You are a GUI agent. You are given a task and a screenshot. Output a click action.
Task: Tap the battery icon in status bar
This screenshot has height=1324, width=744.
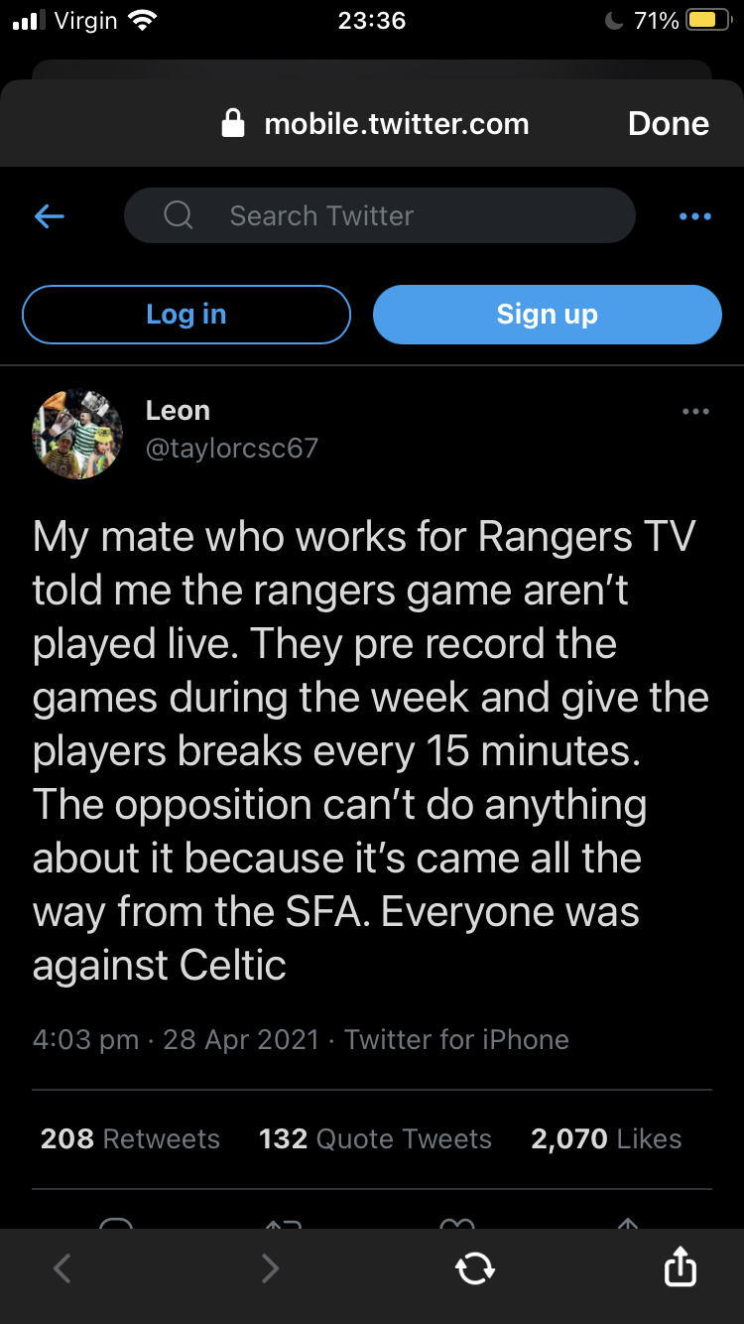coord(707,21)
